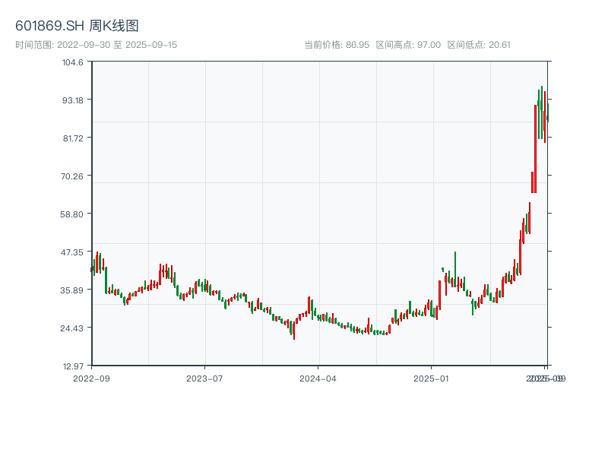Click the long-wick green candle after 2025-01
Image resolution: width=608 pixels, height=456 pixels.
pyautogui.click(x=455, y=270)
